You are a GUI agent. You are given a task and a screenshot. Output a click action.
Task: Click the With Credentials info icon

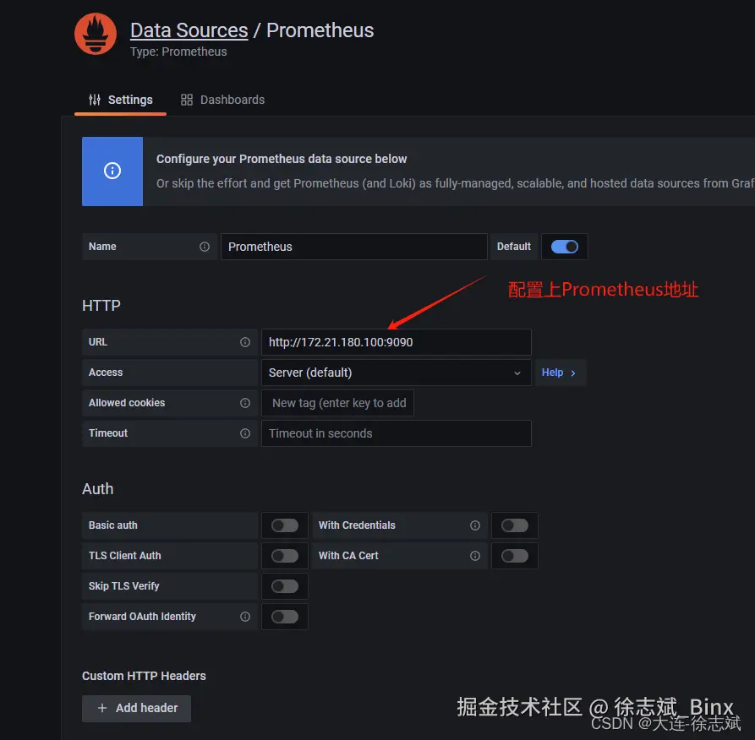tap(475, 525)
